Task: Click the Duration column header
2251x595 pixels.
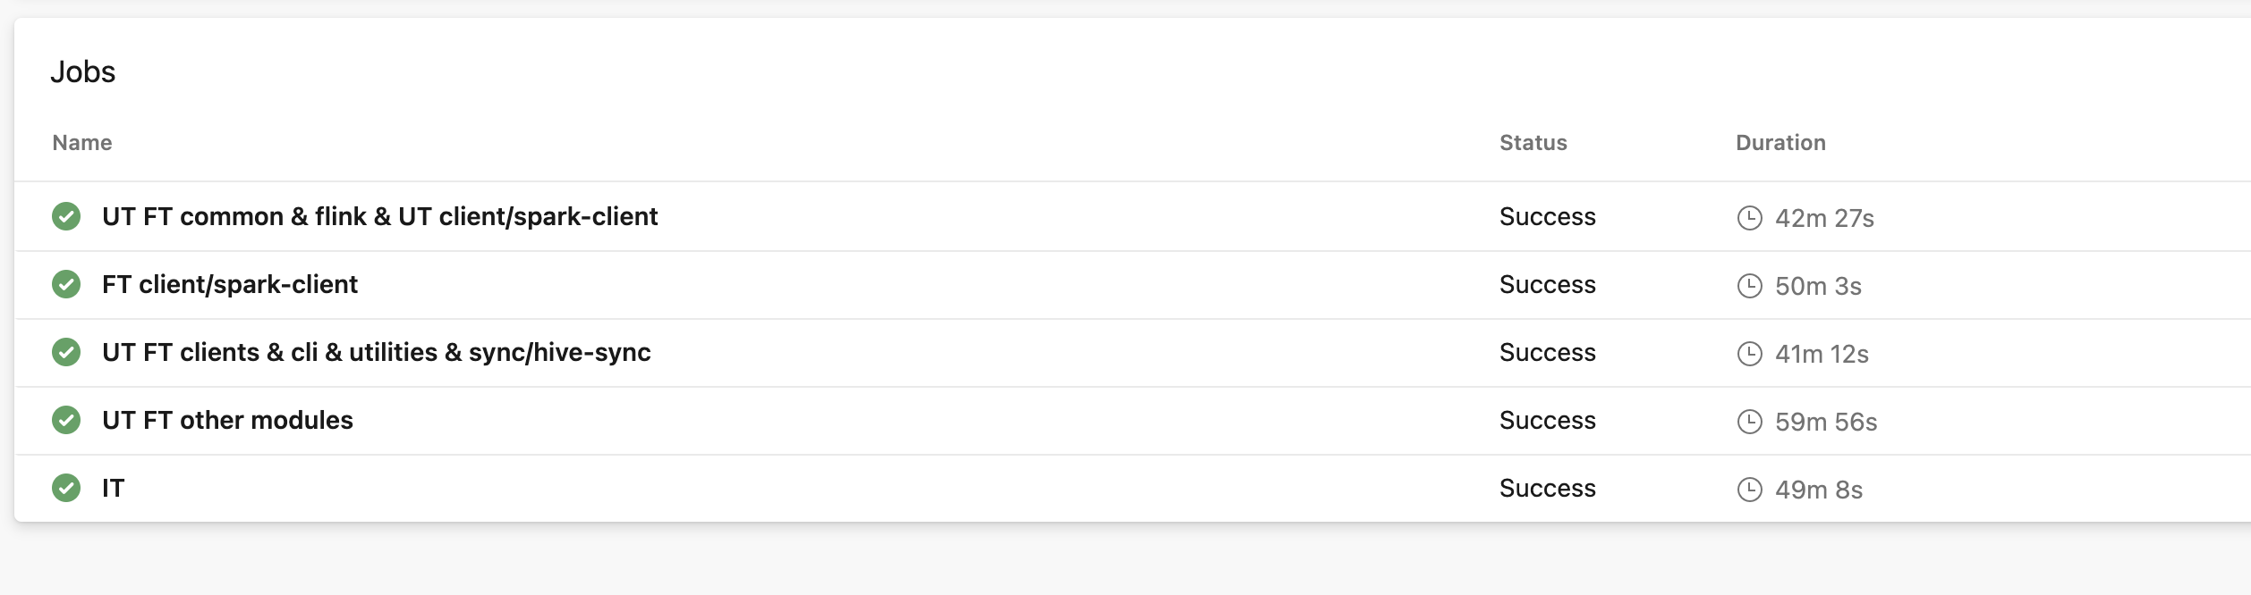Action: pos(1780,143)
